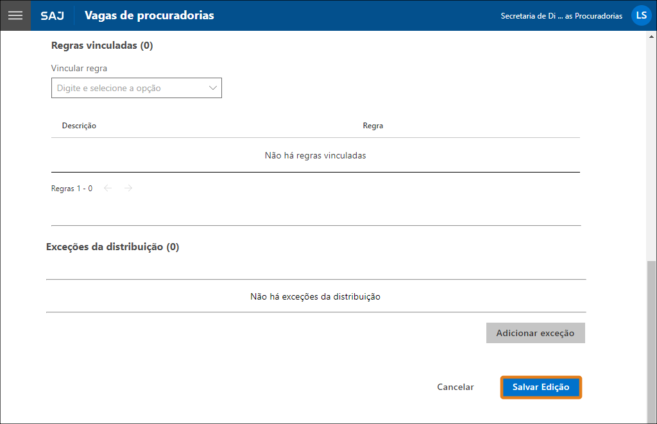Sort by the Regra column header
The height and width of the screenshot is (424, 657).
coord(373,126)
